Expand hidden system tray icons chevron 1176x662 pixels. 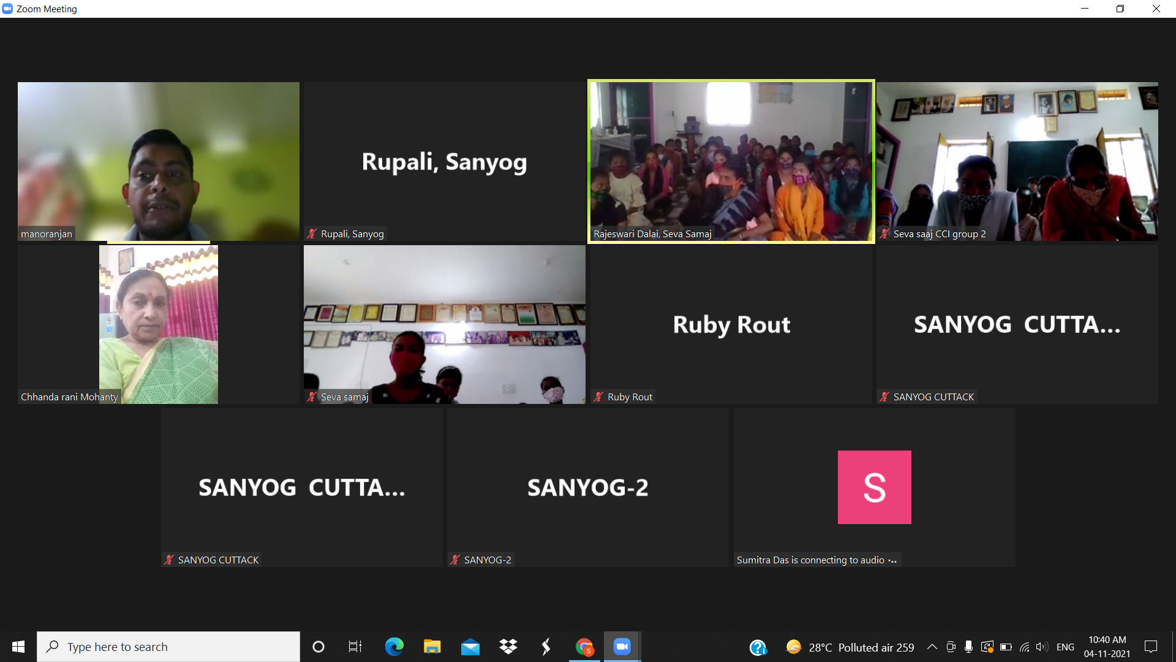(932, 647)
